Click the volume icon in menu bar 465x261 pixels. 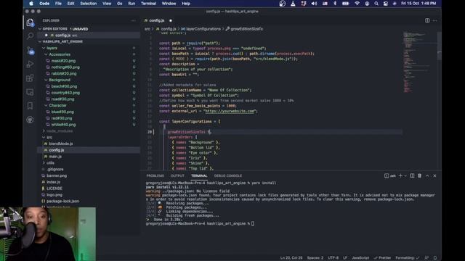tap(314, 4)
